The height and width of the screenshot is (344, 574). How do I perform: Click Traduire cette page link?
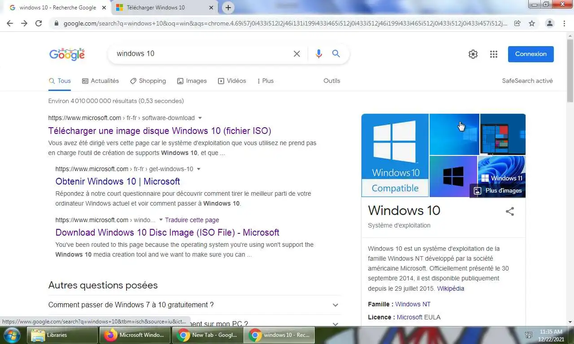(192, 220)
